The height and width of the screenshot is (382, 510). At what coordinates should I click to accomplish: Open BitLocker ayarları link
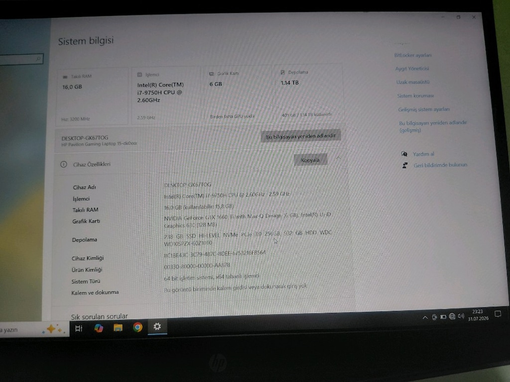[x=413, y=55]
